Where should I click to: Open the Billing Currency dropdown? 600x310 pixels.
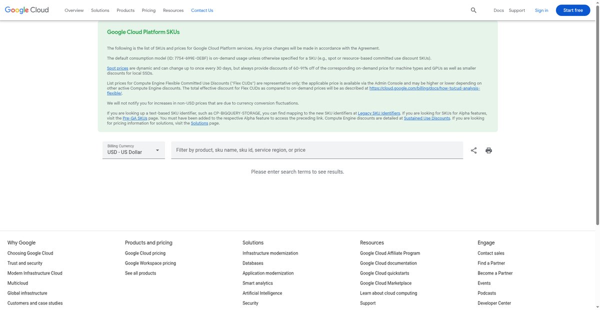click(x=133, y=150)
